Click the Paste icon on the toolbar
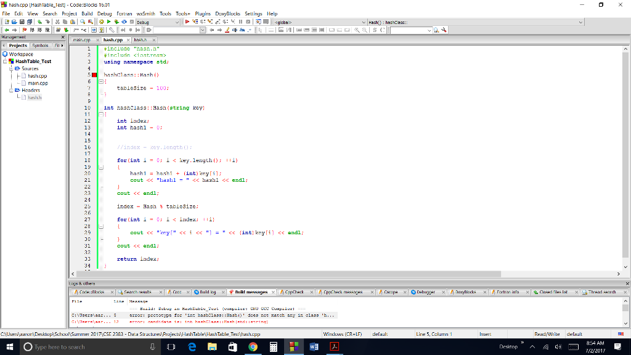 (x=73, y=20)
